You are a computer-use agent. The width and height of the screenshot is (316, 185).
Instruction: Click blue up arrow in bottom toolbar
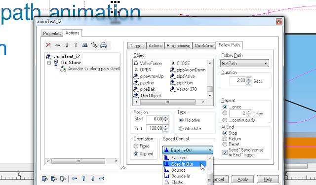83,179
